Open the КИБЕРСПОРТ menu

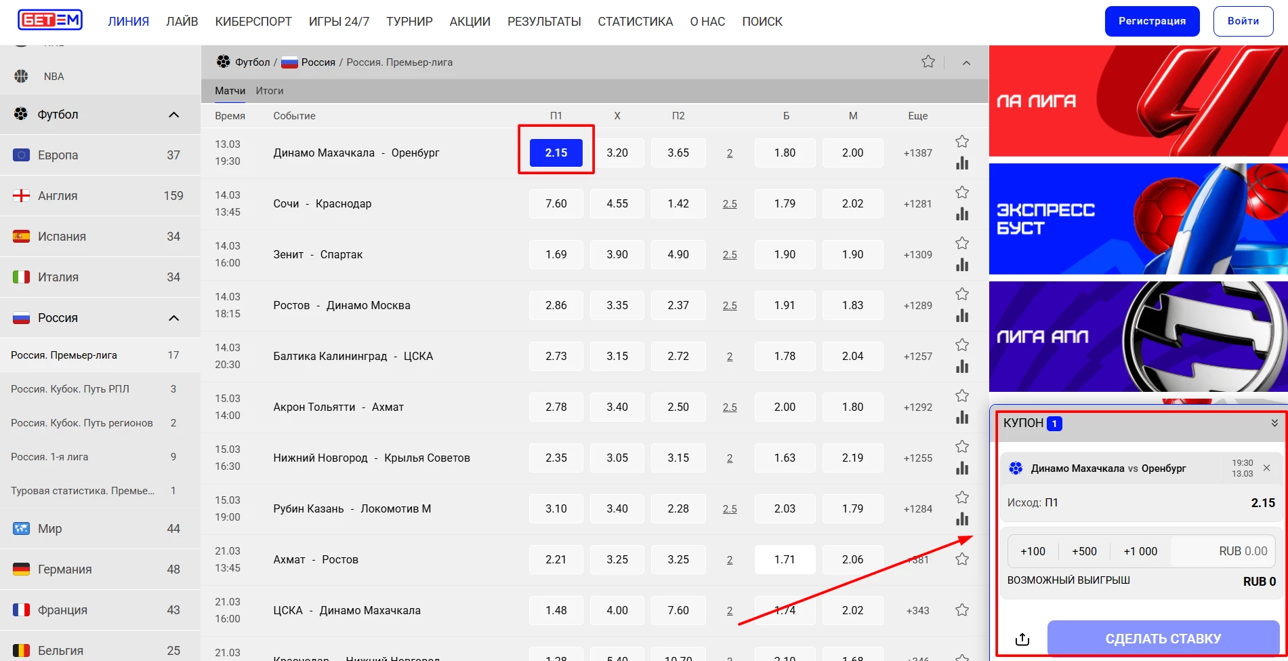[253, 22]
